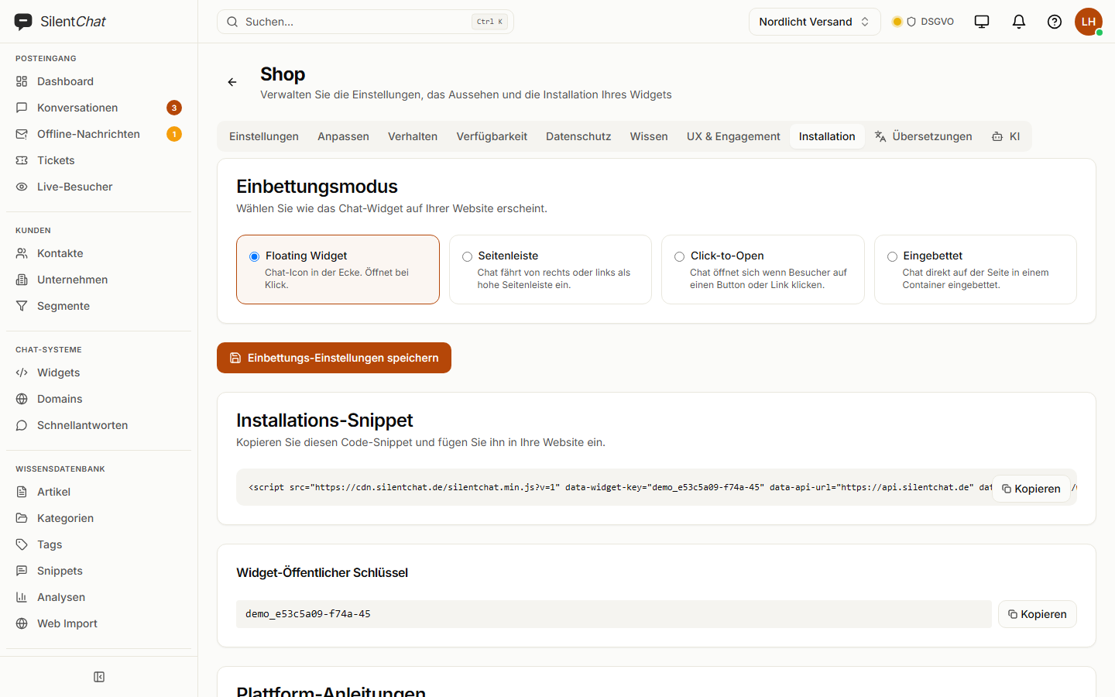Click the demo_e53c5a09-f74a-45 key field

pyautogui.click(x=614, y=614)
